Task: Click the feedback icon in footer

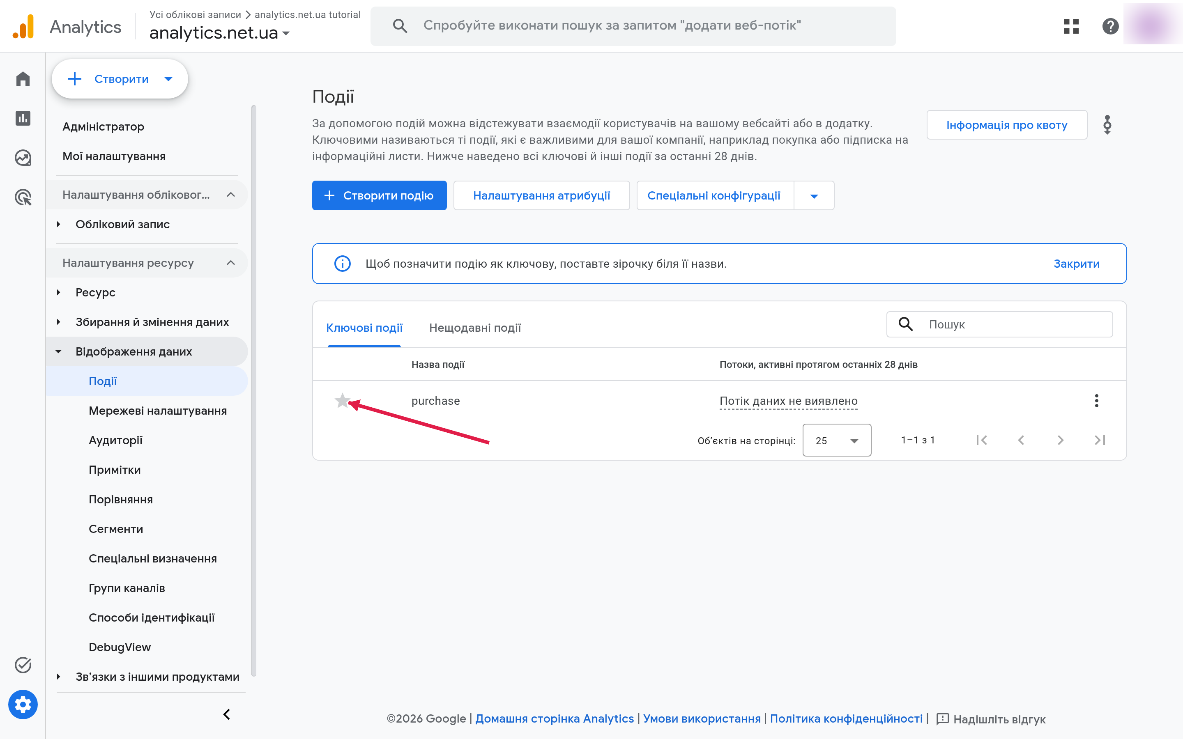Action: 942,719
